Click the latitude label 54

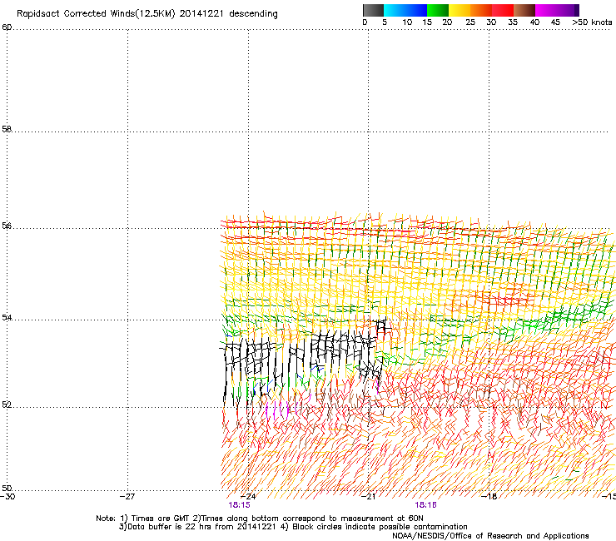7,317
